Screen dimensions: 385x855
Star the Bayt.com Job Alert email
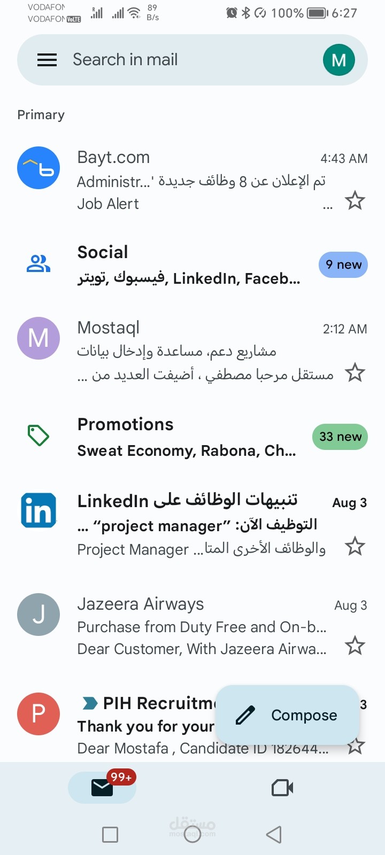[355, 201]
